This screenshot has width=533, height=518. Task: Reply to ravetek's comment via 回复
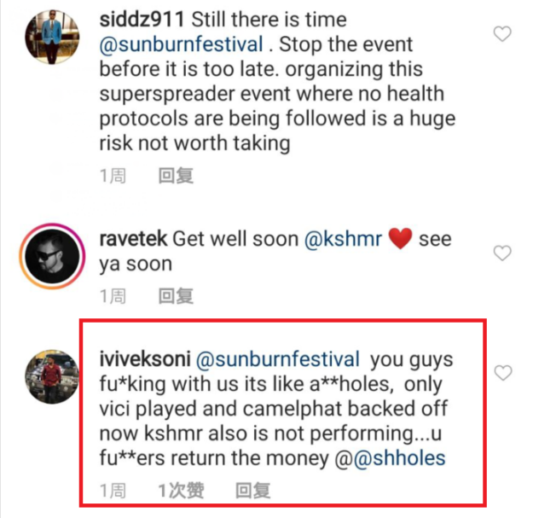(176, 296)
